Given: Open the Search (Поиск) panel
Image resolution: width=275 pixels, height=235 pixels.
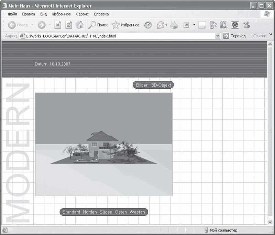Looking at the screenshot, I should click(98, 25).
